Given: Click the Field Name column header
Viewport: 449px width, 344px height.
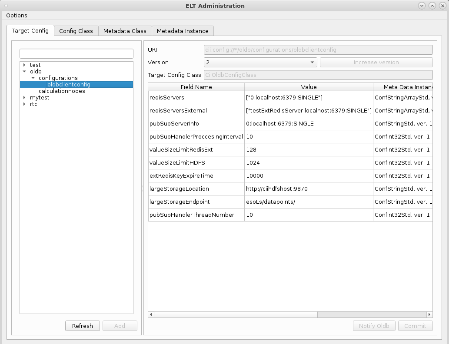Looking at the screenshot, I should click(196, 87).
